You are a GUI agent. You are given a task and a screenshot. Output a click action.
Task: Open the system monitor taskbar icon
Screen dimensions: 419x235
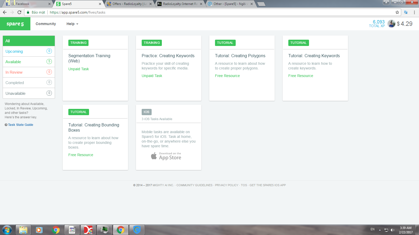pyautogui.click(x=104, y=230)
